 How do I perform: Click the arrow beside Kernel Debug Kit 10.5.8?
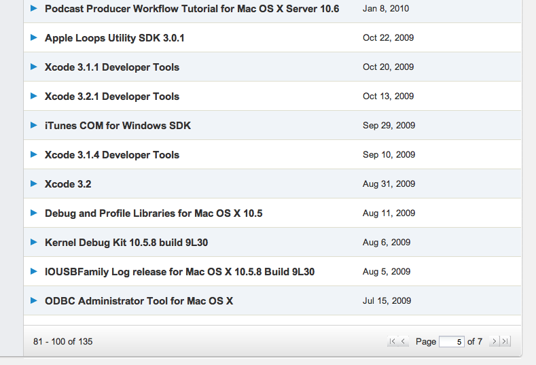pos(34,243)
